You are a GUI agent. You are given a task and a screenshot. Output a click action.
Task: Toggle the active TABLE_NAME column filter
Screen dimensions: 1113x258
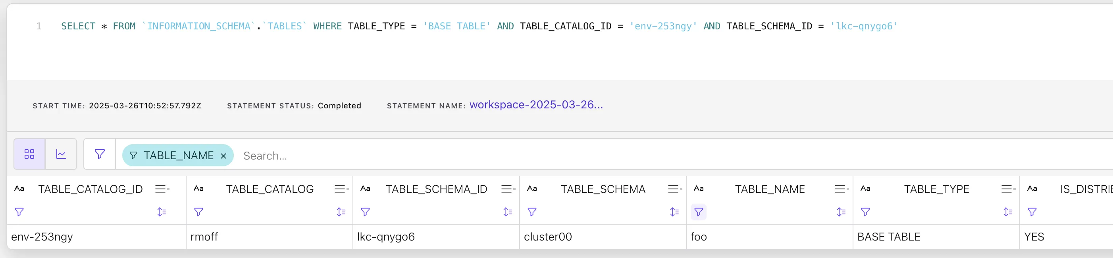tap(698, 212)
